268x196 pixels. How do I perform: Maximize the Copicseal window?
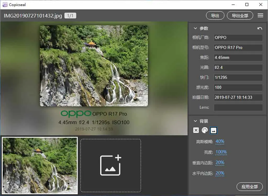coord(247,5)
